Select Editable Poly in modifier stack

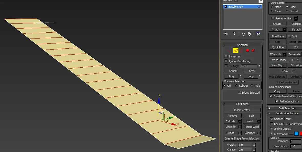click(x=242, y=7)
